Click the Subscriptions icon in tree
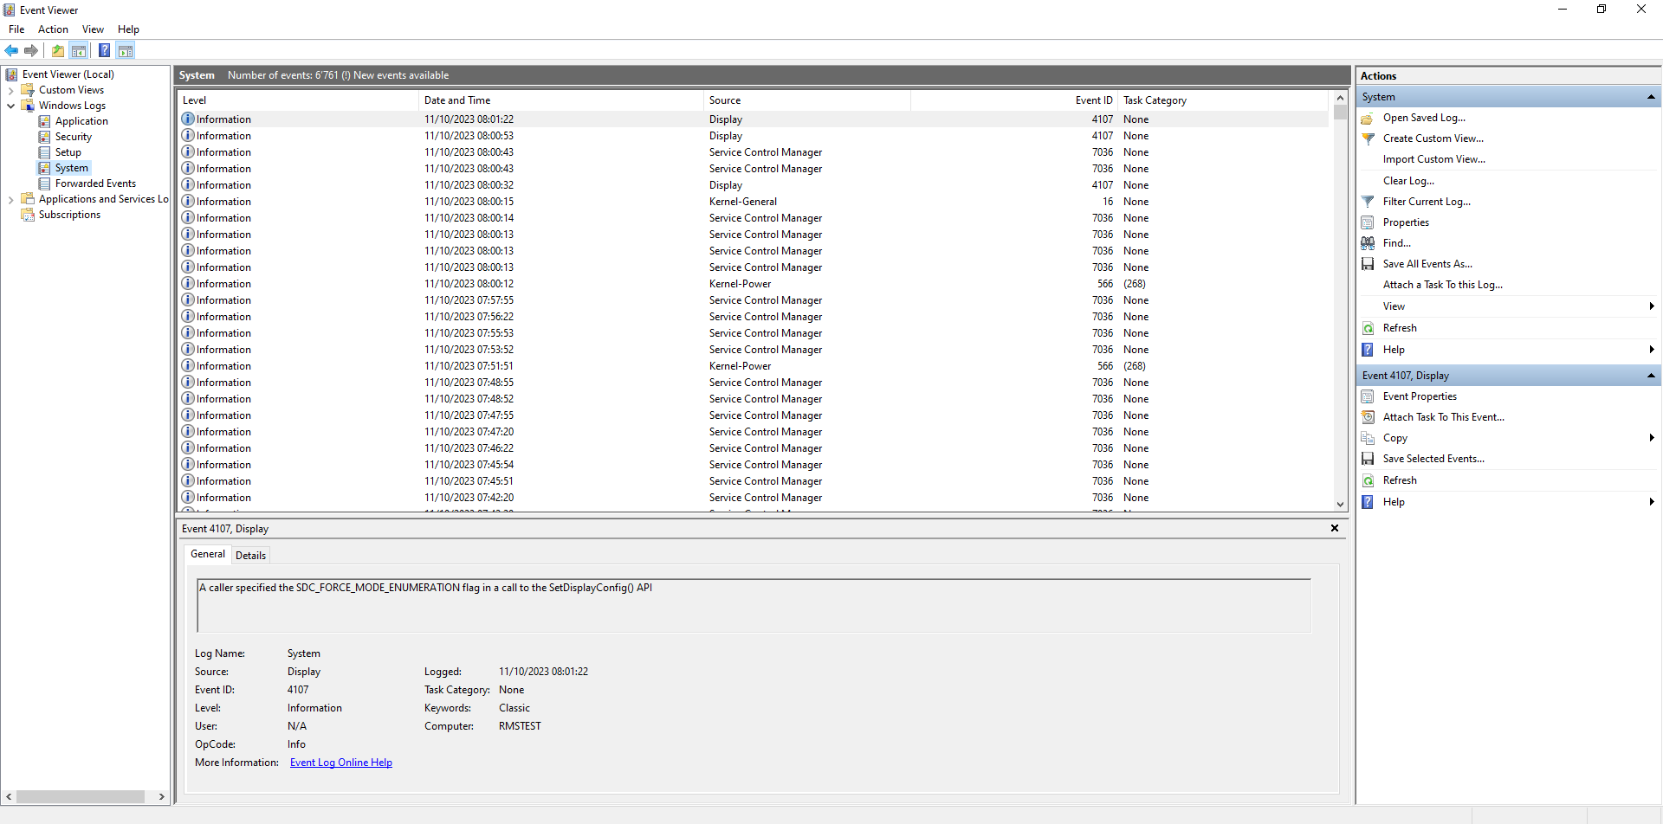The height and width of the screenshot is (824, 1663). coord(28,215)
